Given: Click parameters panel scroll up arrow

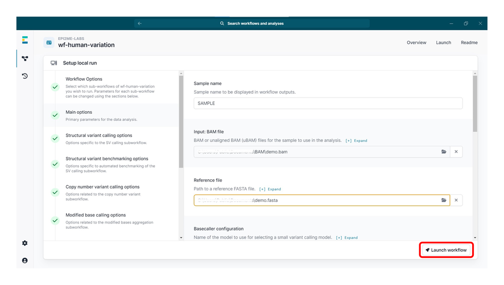Looking at the screenshot, I should (475, 74).
